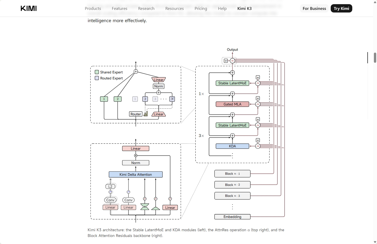This screenshot has height=244, width=377.
Task: Click the "Output" label above diagram
Action: tap(232, 49)
